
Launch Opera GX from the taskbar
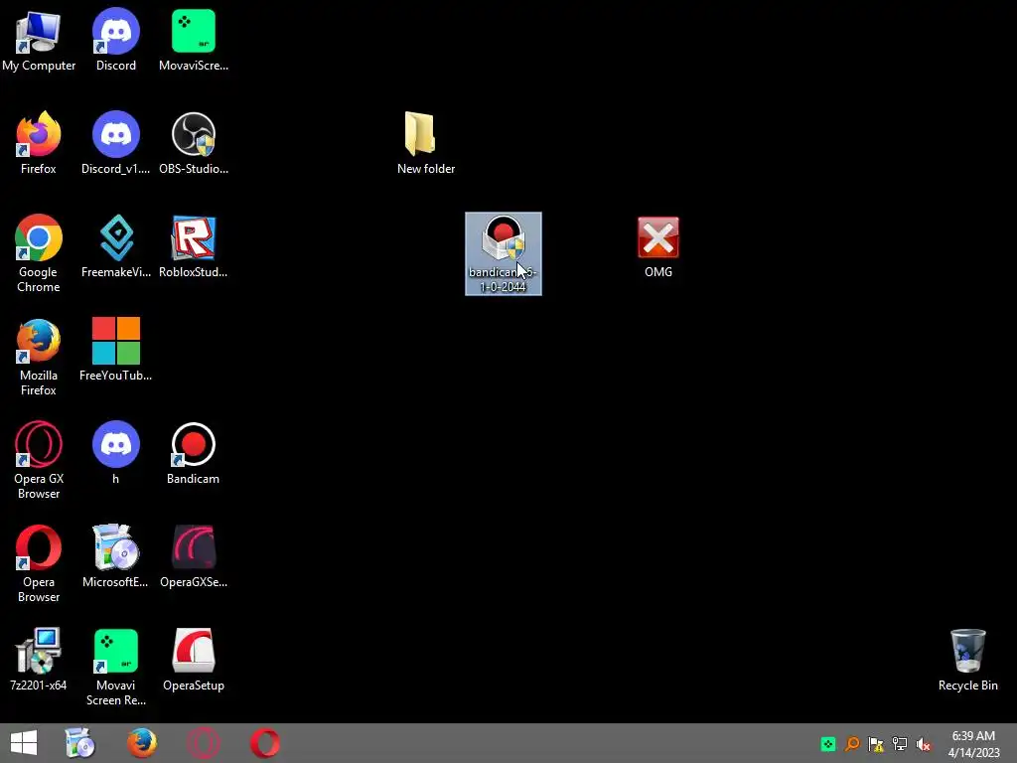click(x=204, y=743)
